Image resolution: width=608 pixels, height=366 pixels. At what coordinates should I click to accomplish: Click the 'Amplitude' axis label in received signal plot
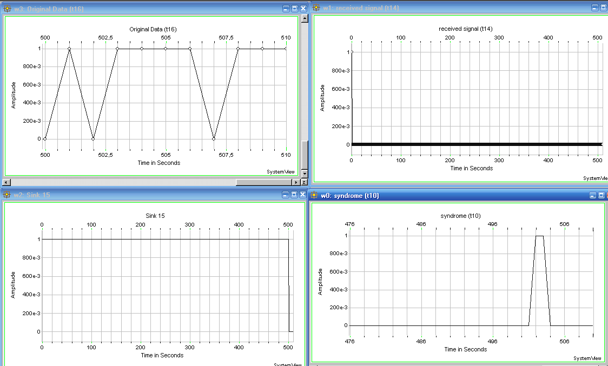(322, 98)
